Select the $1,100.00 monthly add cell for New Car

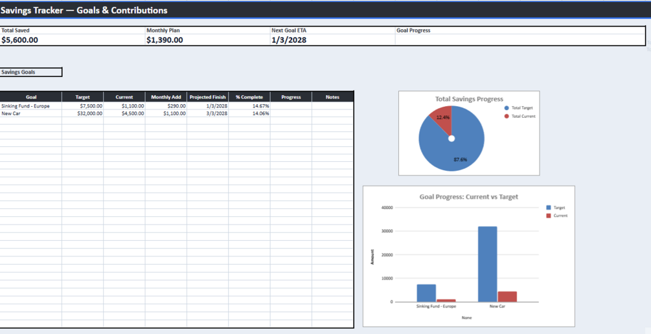[166, 113]
